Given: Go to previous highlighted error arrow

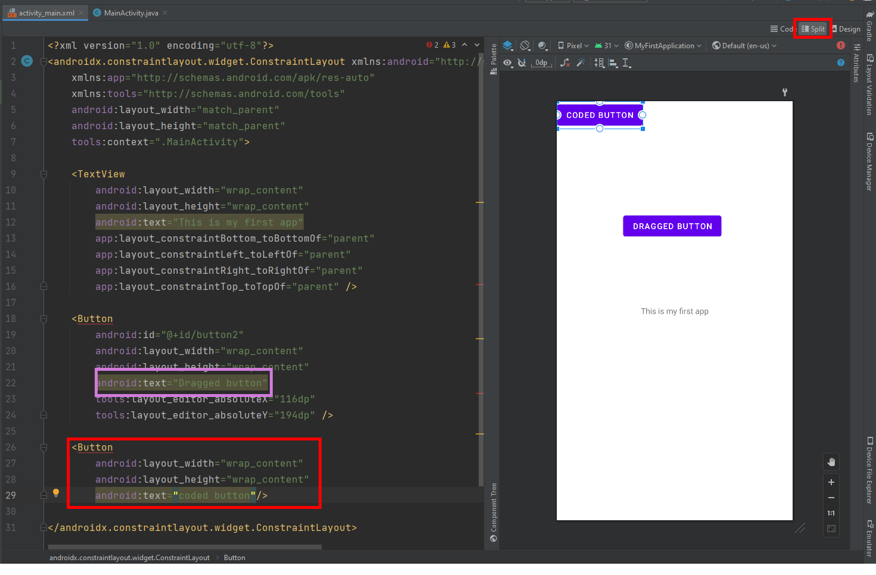Looking at the screenshot, I should [465, 45].
